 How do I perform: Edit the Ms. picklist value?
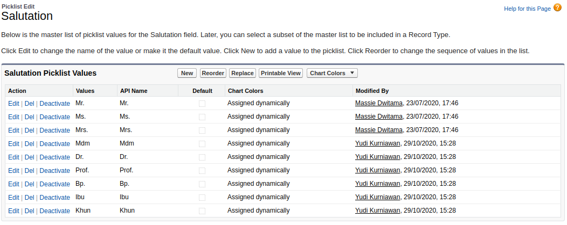coord(13,117)
